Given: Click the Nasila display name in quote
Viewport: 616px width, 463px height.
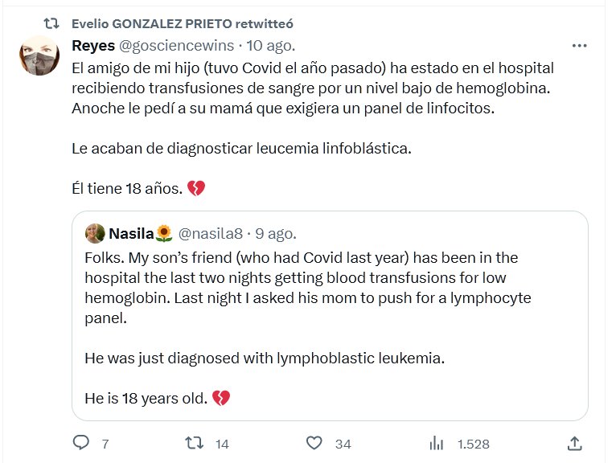Looking at the screenshot, I should click(130, 234).
